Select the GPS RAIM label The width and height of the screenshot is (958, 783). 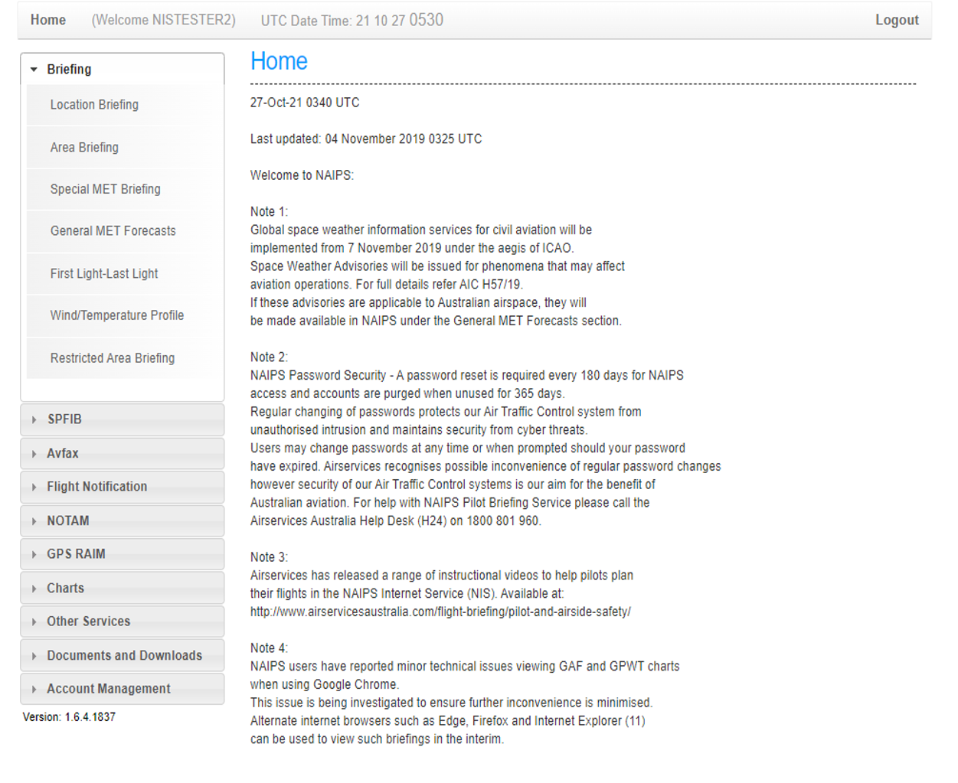76,554
